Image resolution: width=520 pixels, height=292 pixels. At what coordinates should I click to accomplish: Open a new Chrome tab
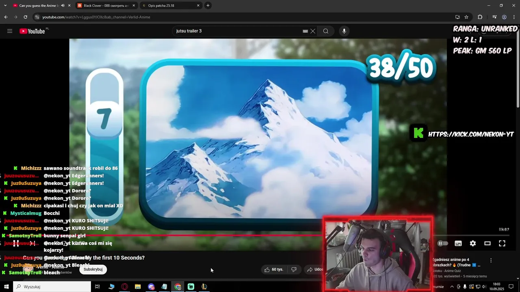pyautogui.click(x=208, y=6)
